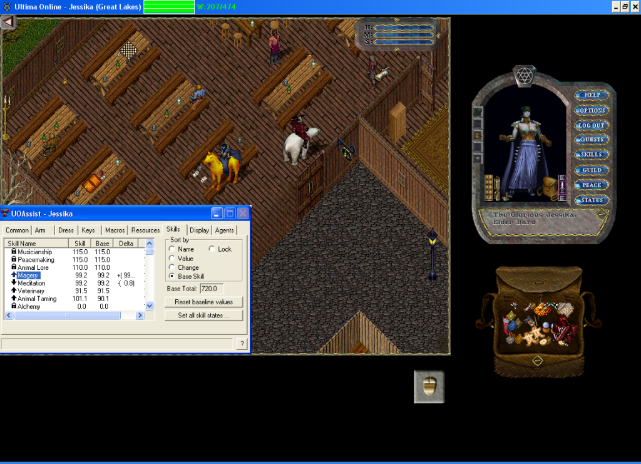Screen dimensions: 641x464
Task: Click the top arrow on the status bar gump
Action: click(x=396, y=19)
